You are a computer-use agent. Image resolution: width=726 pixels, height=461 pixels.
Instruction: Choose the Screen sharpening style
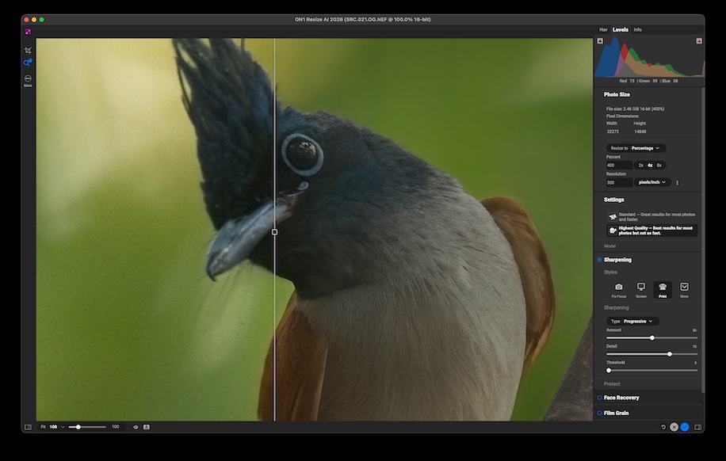point(640,288)
